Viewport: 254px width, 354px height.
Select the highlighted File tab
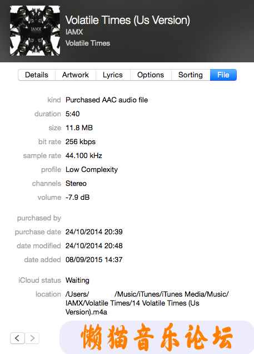click(223, 75)
